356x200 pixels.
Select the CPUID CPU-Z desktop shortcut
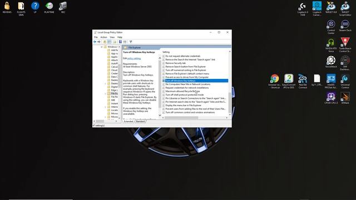pos(331,98)
